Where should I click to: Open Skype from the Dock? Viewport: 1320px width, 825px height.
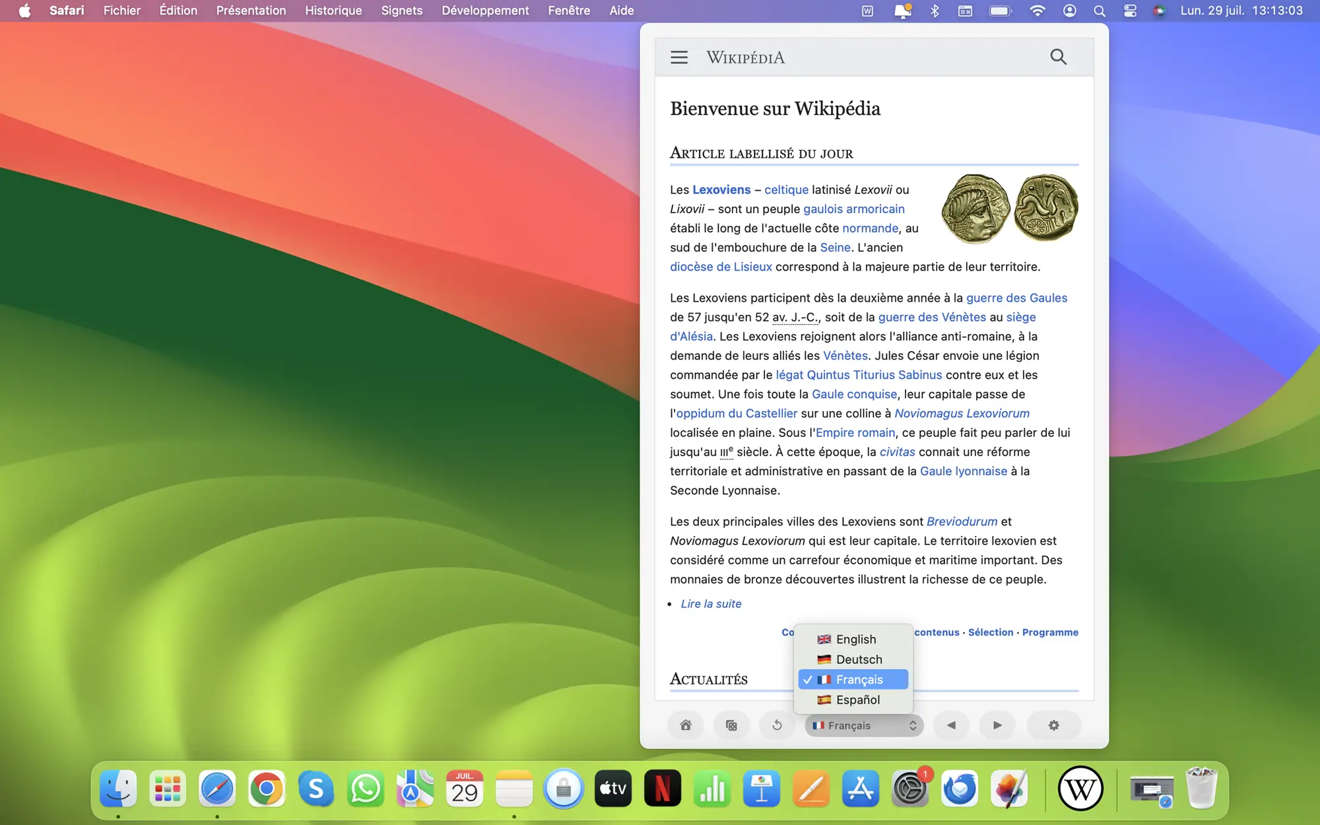click(x=316, y=789)
